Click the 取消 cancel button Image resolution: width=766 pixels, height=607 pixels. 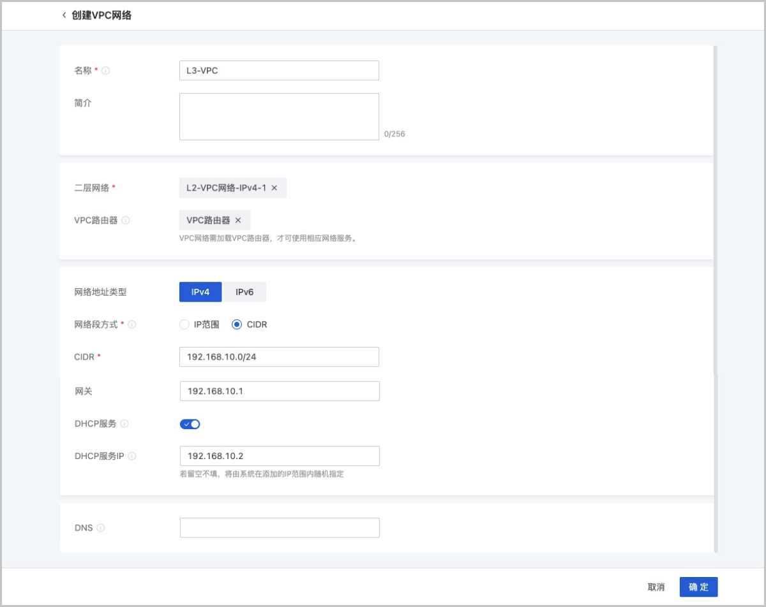pyautogui.click(x=657, y=587)
